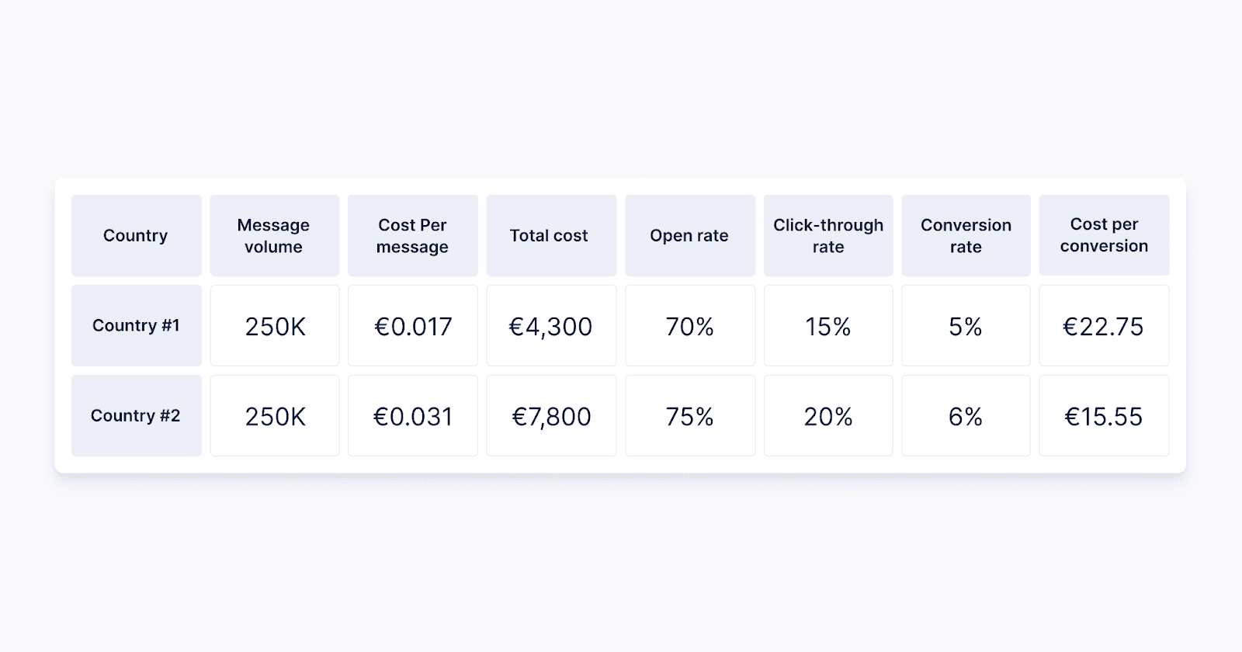
Task: Click the Conversion rate column header
Action: 966,236
